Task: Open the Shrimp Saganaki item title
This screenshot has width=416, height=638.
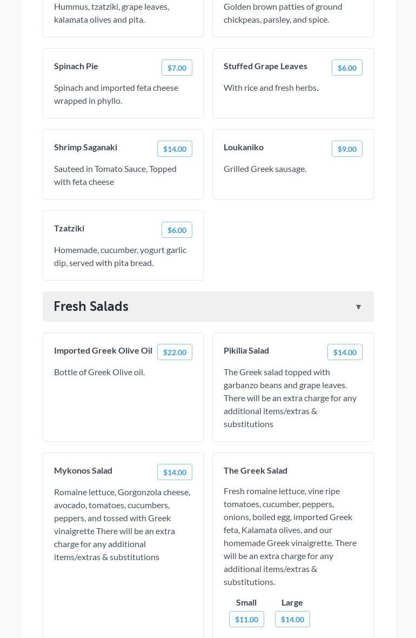Action: click(x=85, y=147)
